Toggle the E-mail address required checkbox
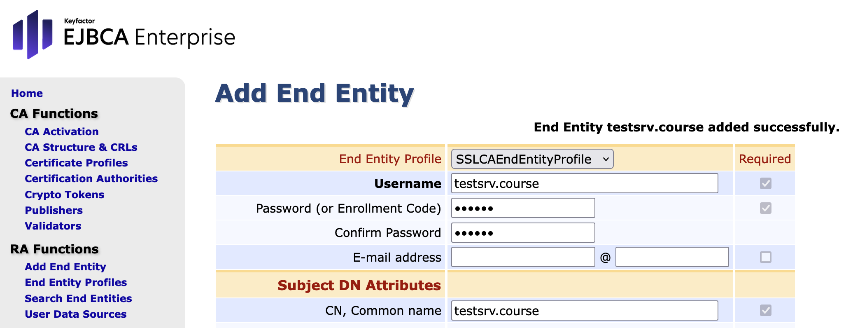This screenshot has width=853, height=328. (x=765, y=258)
